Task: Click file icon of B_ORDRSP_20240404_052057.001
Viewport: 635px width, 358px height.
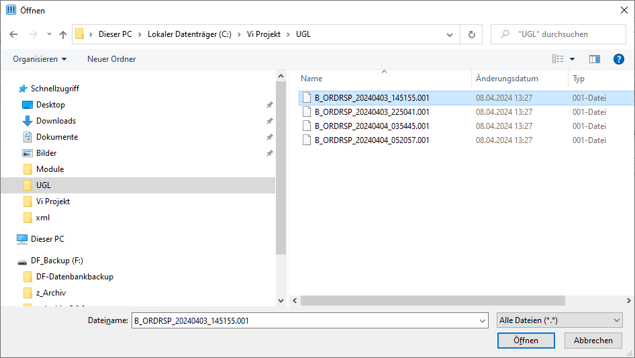Action: coord(307,140)
